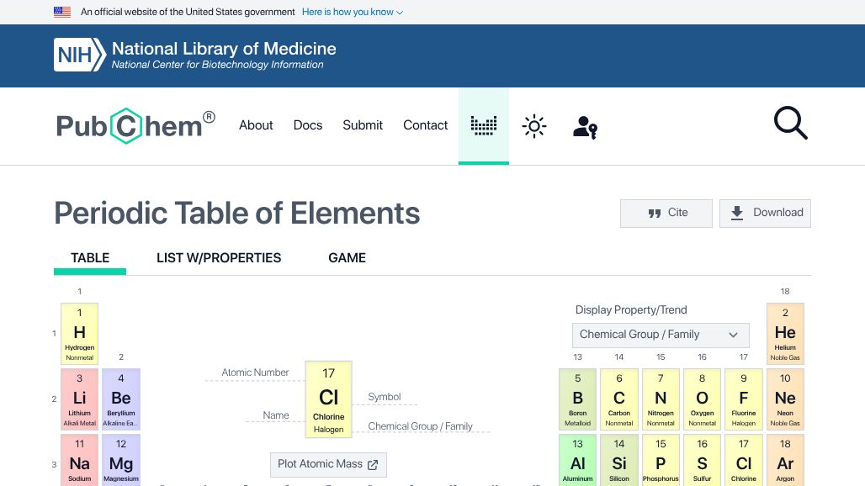Select the Aluminum element tile
Viewport: 865px width, 486px height.
click(577, 460)
